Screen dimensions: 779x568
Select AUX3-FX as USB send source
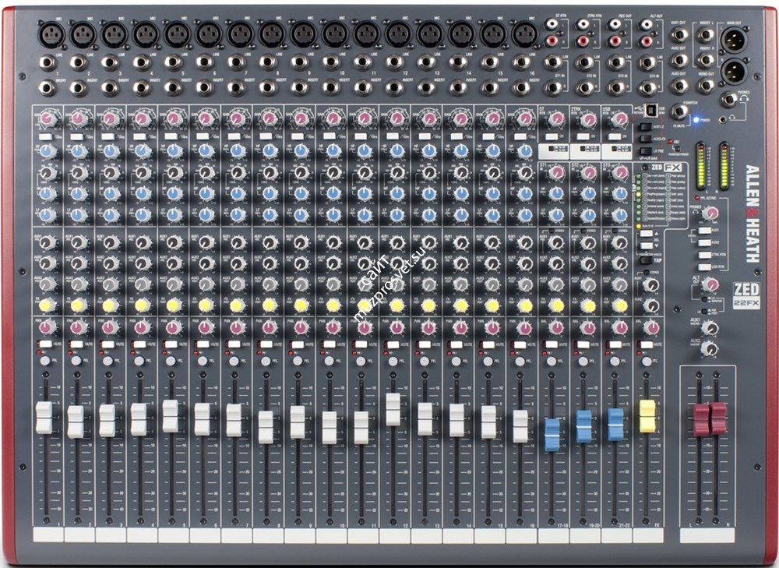click(x=645, y=139)
